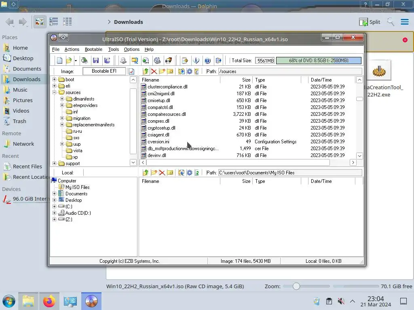Burn CD/DVD image flame disc icon

point(169,61)
